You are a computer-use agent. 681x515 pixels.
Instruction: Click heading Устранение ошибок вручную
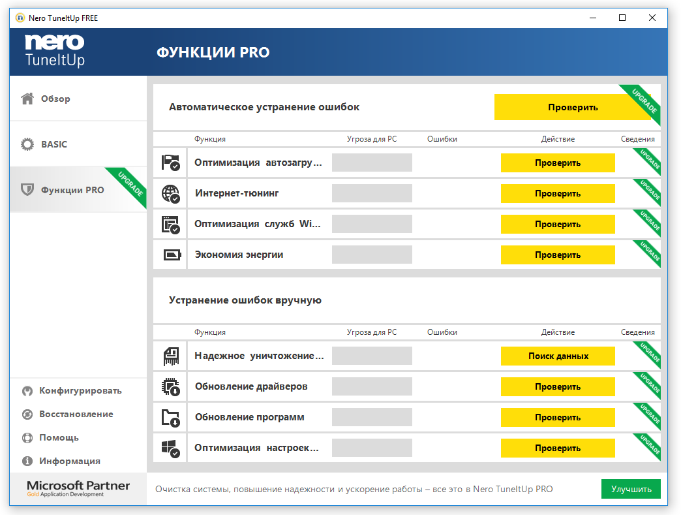245,300
